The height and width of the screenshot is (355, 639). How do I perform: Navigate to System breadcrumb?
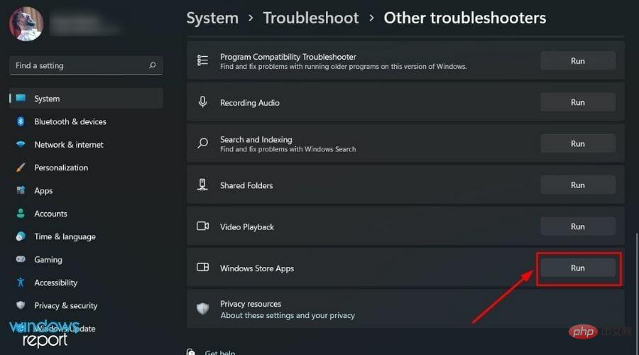[212, 18]
